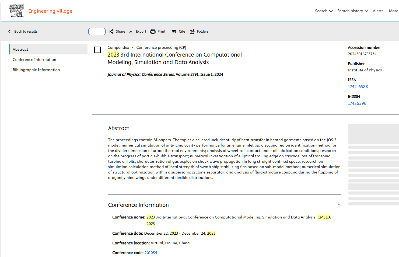Viewport: 399px width, 257px height.
Task: Click the Elsevier tree logo
Action: [17, 11]
